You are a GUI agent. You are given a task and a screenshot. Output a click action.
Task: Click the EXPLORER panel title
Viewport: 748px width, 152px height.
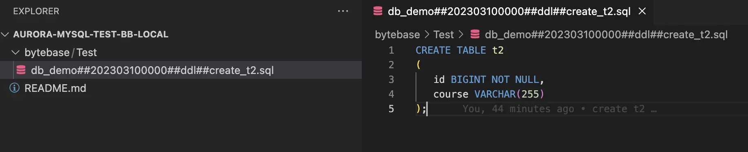point(36,11)
